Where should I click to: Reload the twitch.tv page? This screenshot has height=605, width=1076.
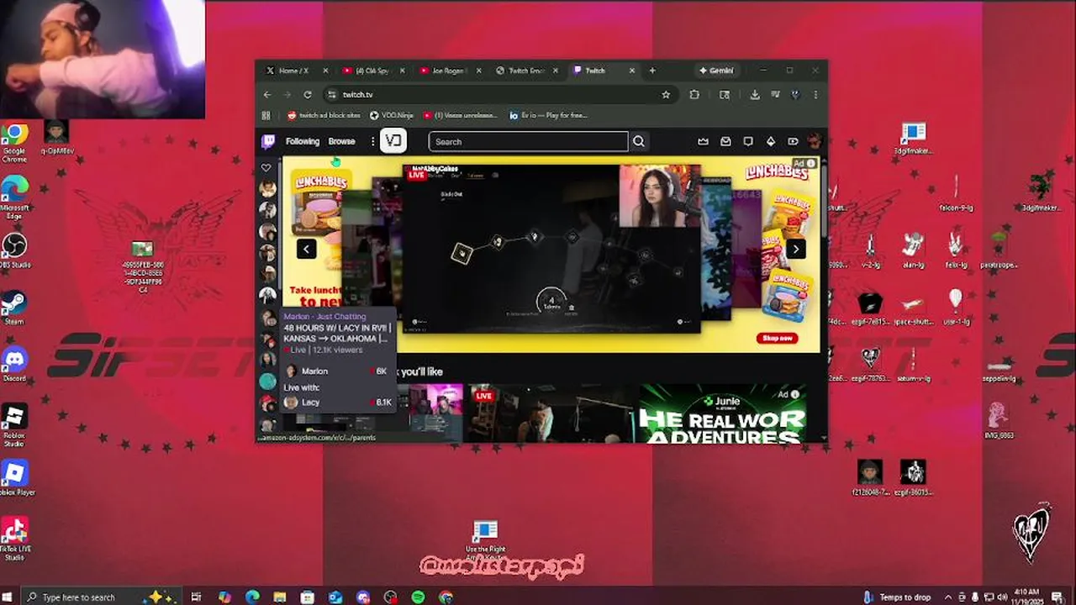tap(308, 95)
